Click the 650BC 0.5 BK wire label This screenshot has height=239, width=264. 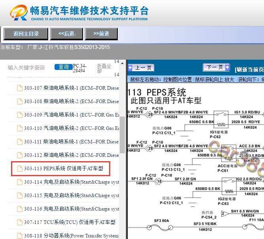pyautogui.click(x=202, y=122)
